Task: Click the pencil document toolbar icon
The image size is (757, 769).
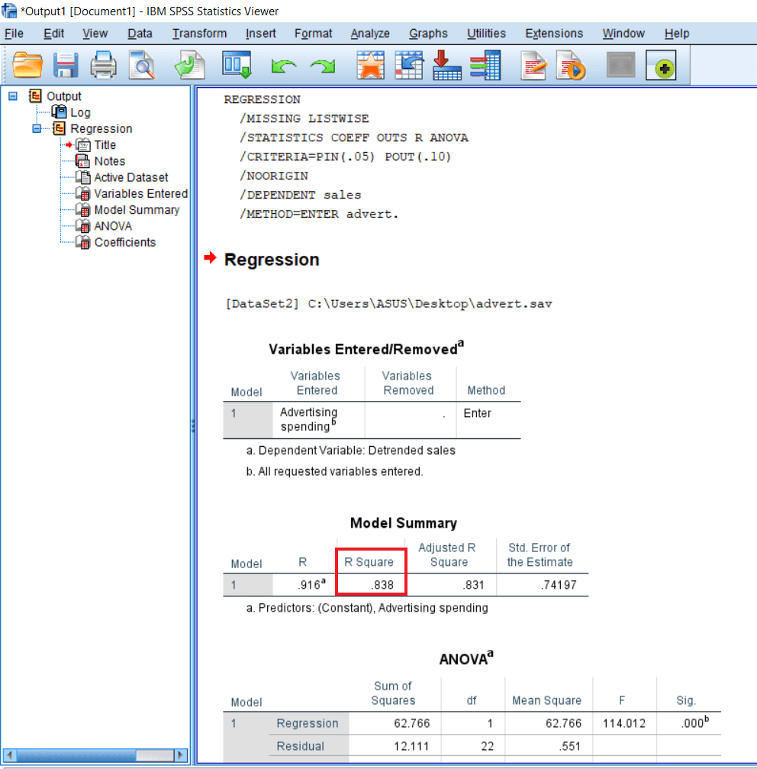Action: (x=533, y=65)
